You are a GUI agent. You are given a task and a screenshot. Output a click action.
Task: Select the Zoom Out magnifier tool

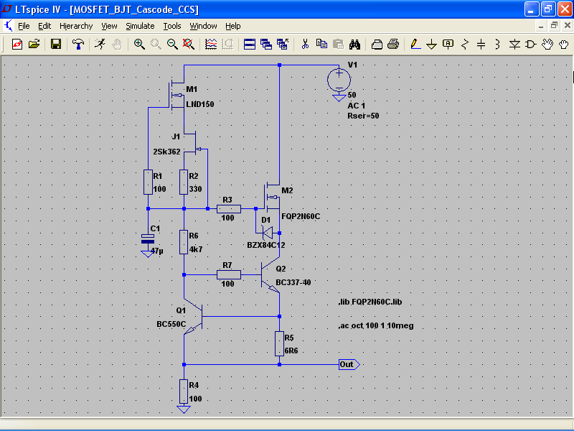(172, 45)
